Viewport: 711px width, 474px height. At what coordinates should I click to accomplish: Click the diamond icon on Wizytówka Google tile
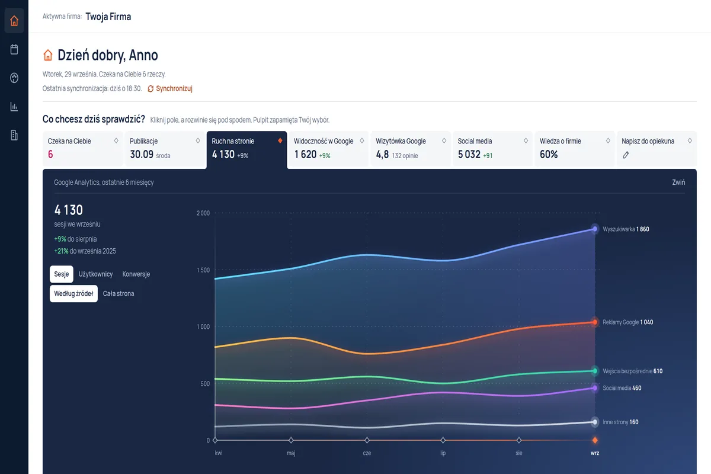pos(444,141)
